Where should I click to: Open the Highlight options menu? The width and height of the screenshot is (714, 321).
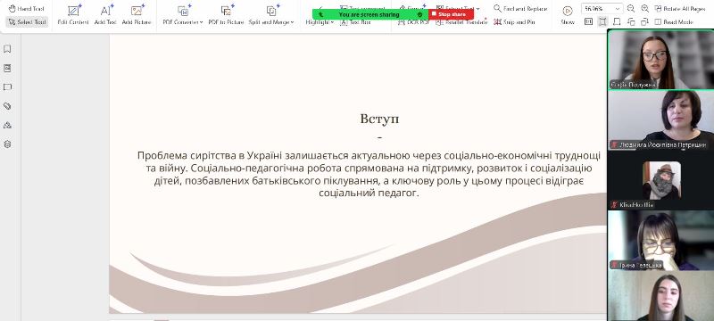click(320, 21)
